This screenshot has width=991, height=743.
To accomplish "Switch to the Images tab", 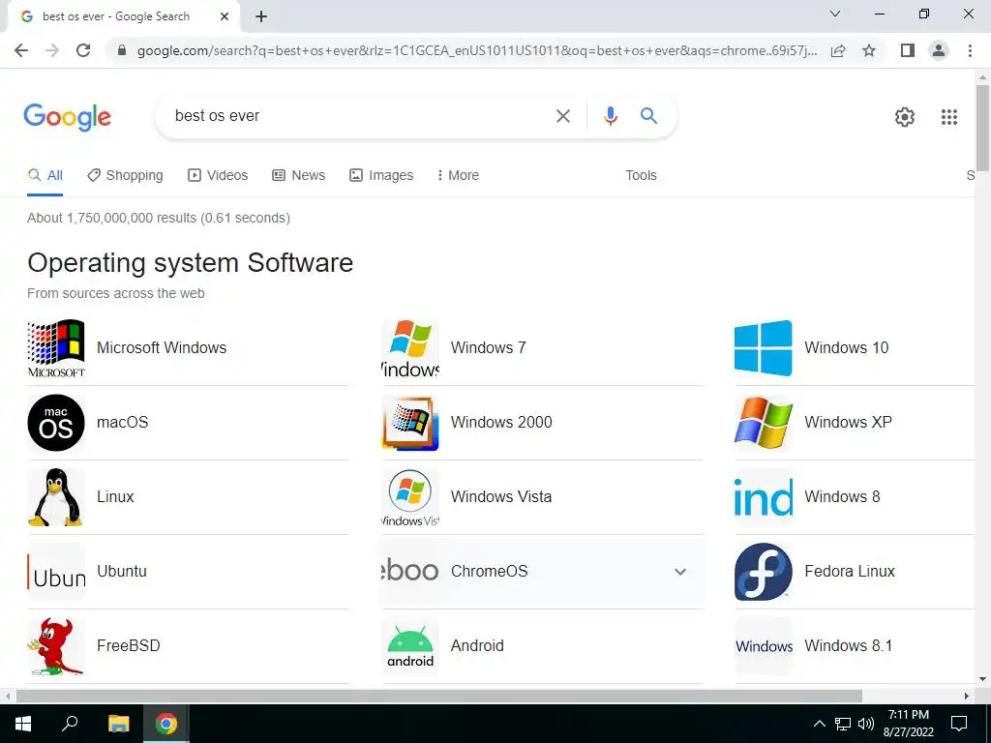I will [x=381, y=175].
